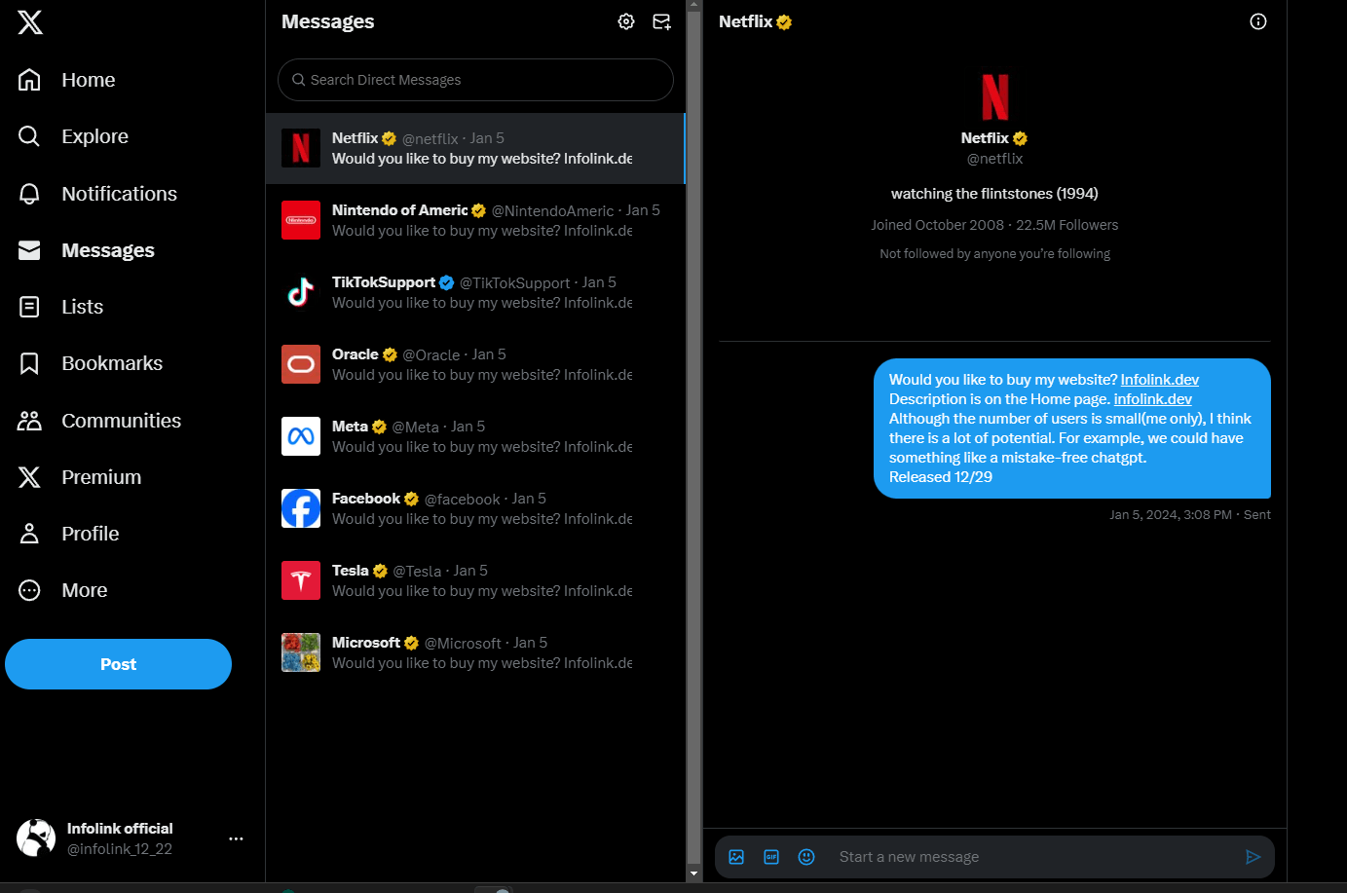Click the Bookmarks ribbon icon
Screen dimensions: 1347x893
pyautogui.click(x=29, y=363)
